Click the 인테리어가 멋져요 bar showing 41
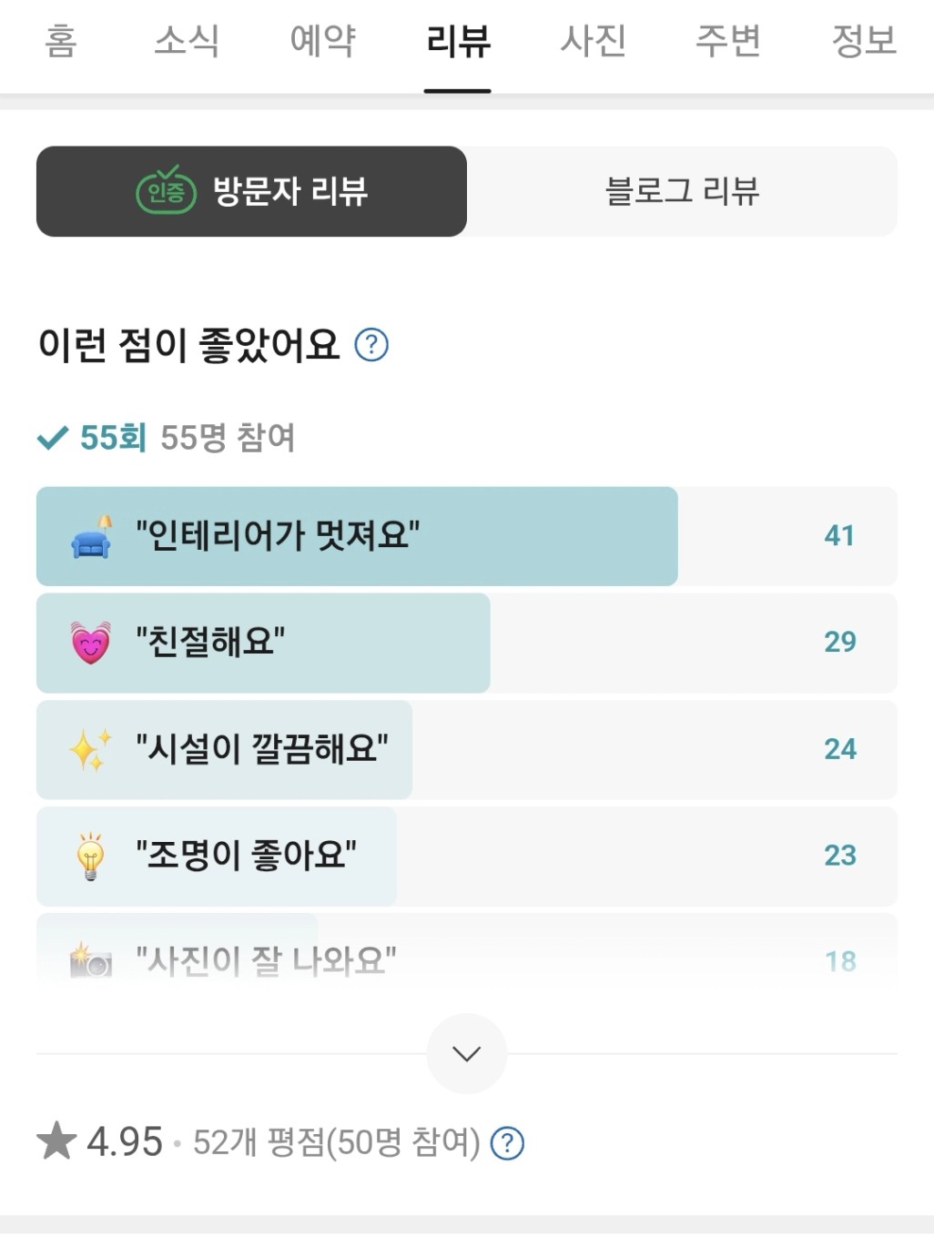The width and height of the screenshot is (934, 1237). pos(467,536)
